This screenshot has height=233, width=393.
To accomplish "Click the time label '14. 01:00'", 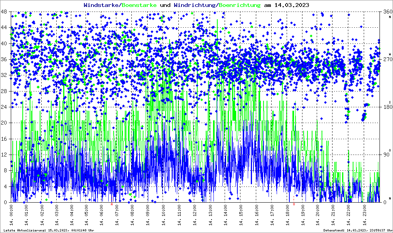I will point(26,215).
